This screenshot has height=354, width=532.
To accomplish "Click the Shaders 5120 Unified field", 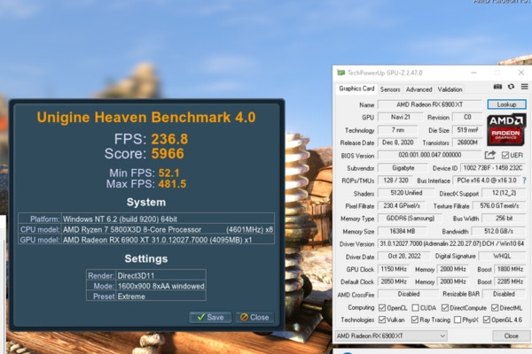I will point(406,193).
